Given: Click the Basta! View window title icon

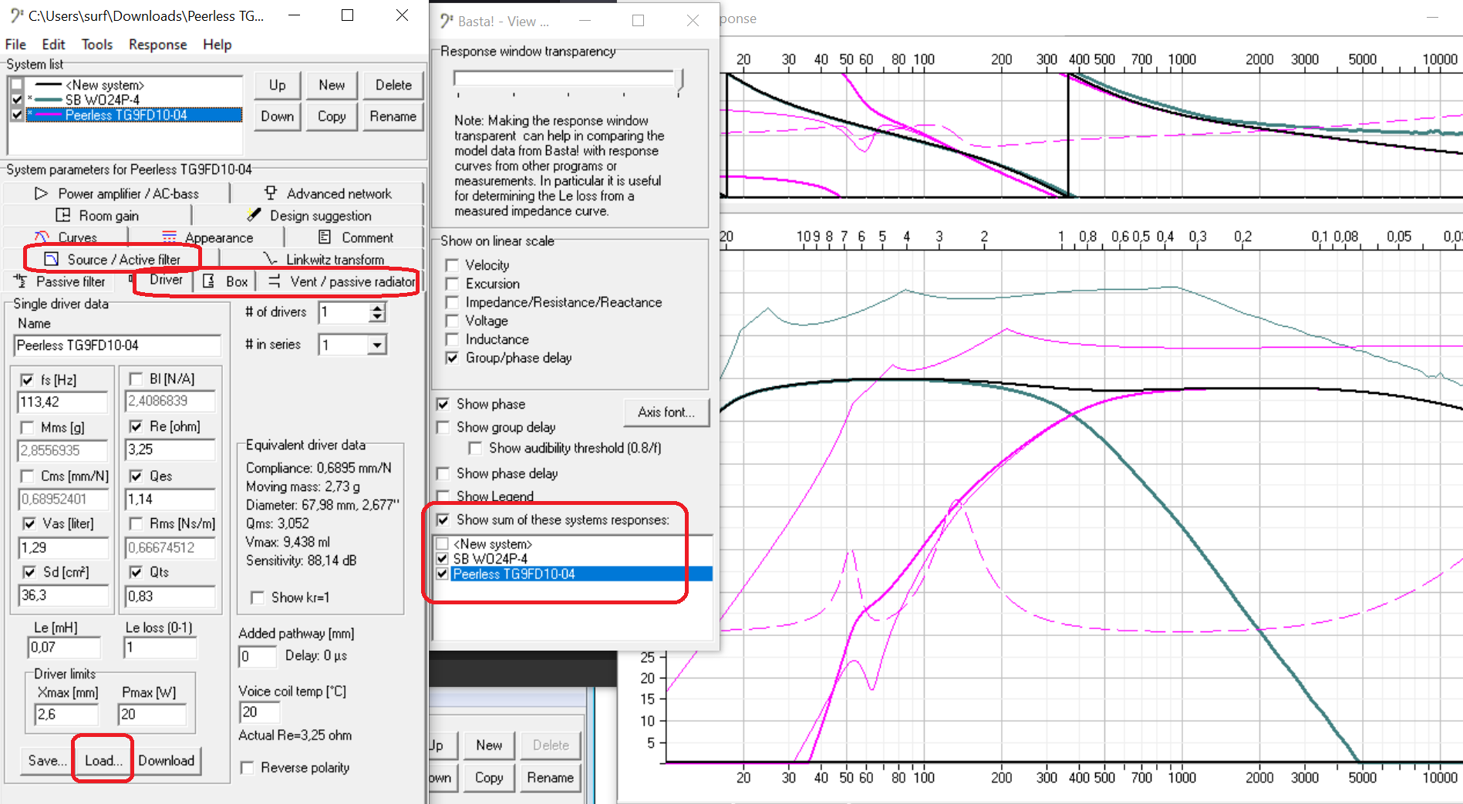Looking at the screenshot, I should pyautogui.click(x=447, y=21).
